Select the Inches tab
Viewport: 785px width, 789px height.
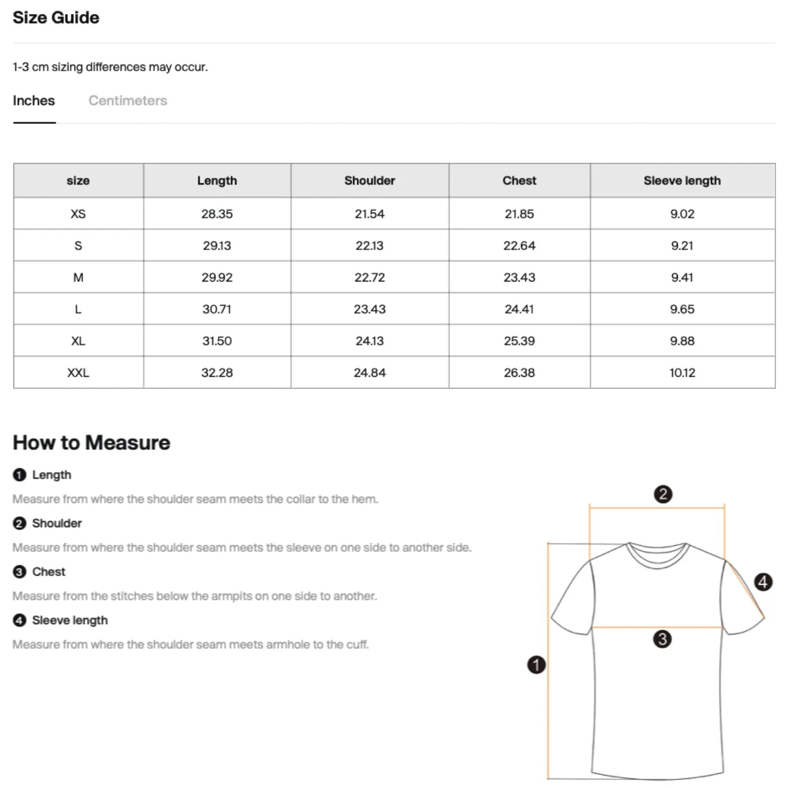(34, 101)
